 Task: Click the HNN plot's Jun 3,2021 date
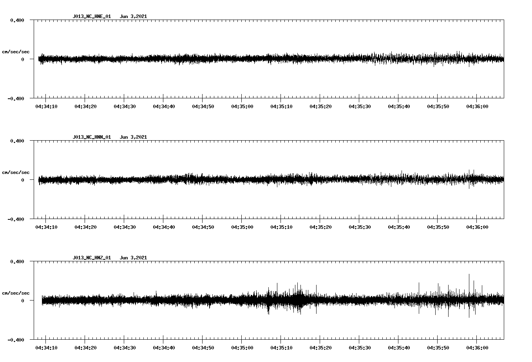click(133, 137)
